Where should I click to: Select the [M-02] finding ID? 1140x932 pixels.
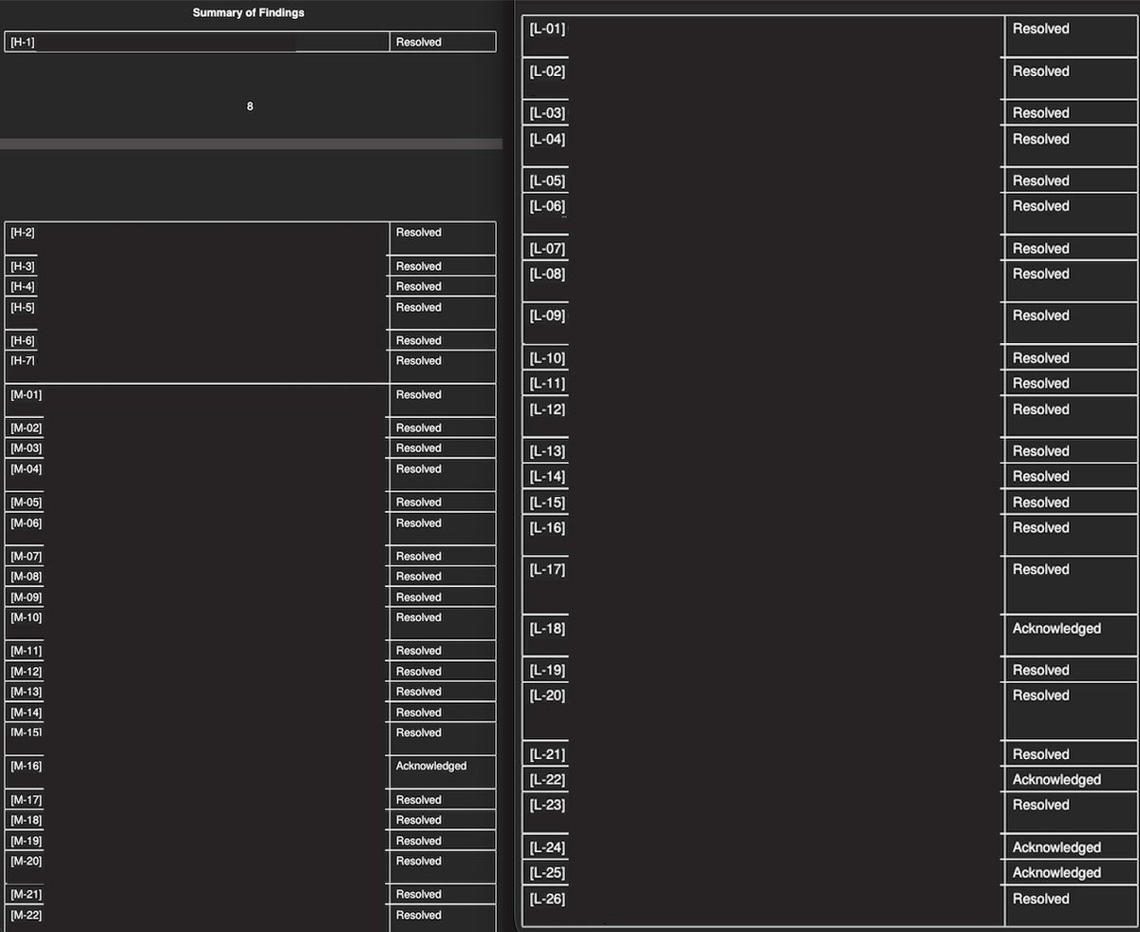(x=26, y=428)
